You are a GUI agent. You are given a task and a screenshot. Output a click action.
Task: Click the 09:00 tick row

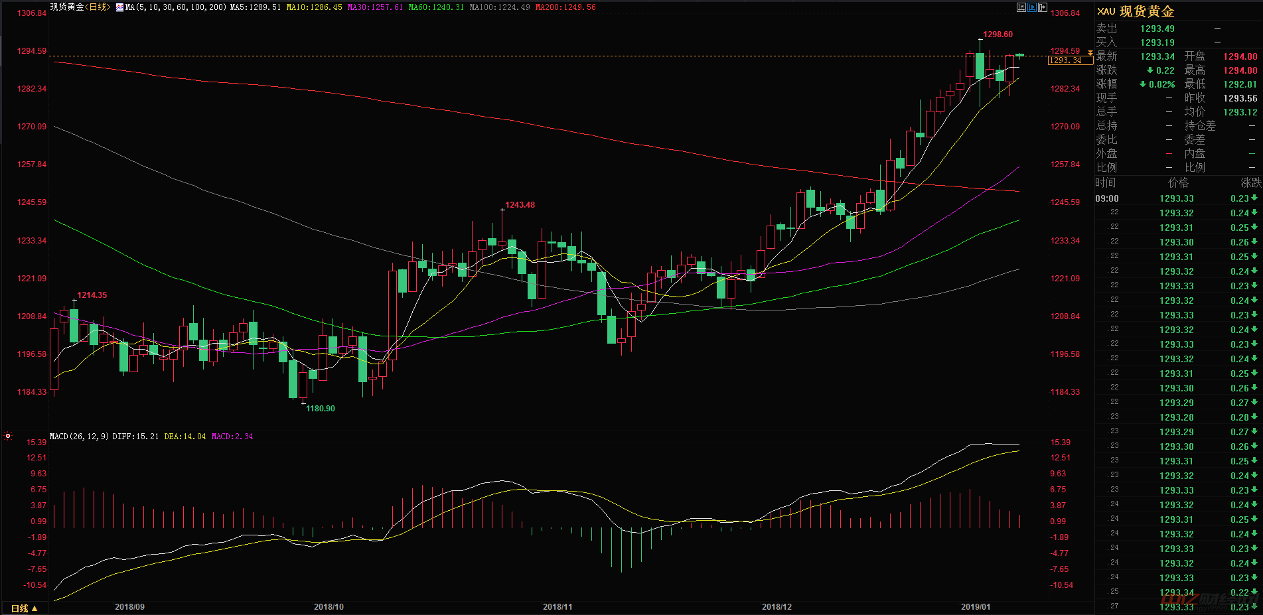pyautogui.click(x=1178, y=198)
